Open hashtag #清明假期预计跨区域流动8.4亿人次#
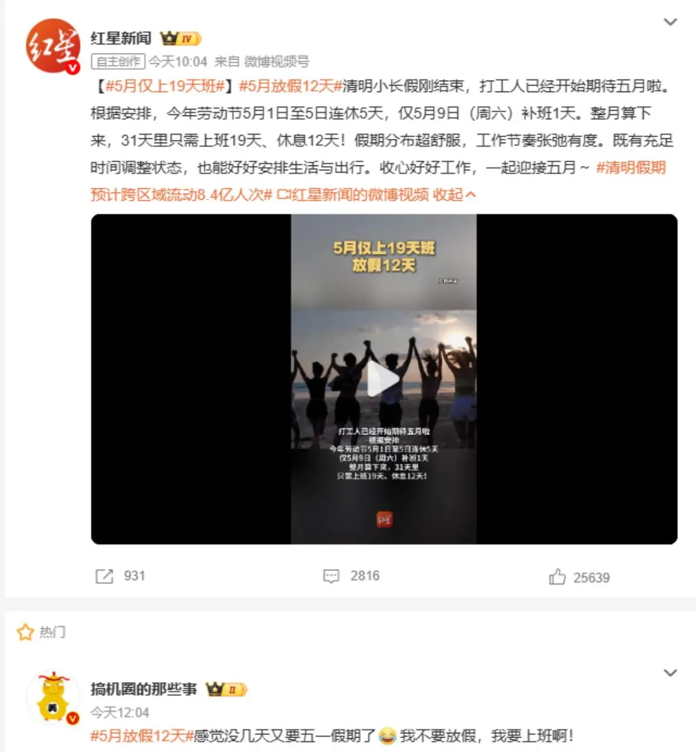Image resolution: width=696 pixels, height=752 pixels. (378, 180)
